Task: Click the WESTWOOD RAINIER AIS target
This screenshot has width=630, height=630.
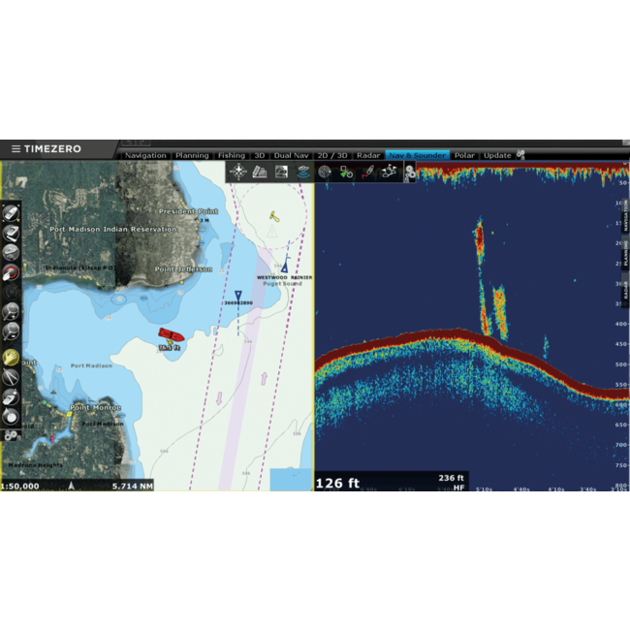Action: point(284,267)
